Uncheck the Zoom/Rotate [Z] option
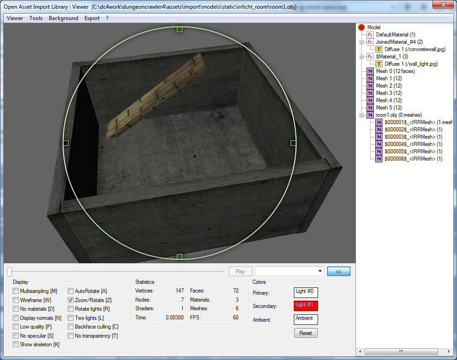457x360 pixels. pyautogui.click(x=71, y=300)
